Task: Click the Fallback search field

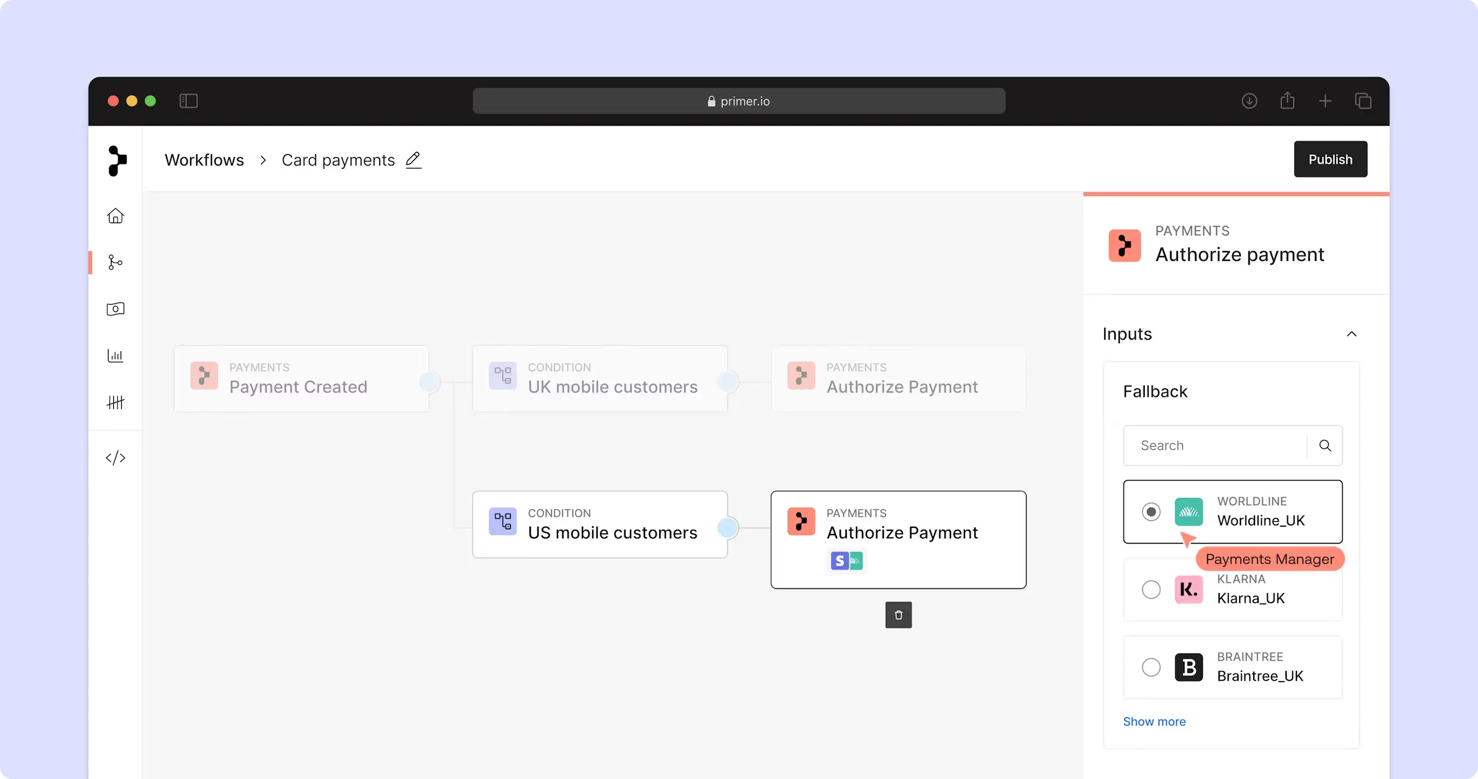Action: (1215, 446)
